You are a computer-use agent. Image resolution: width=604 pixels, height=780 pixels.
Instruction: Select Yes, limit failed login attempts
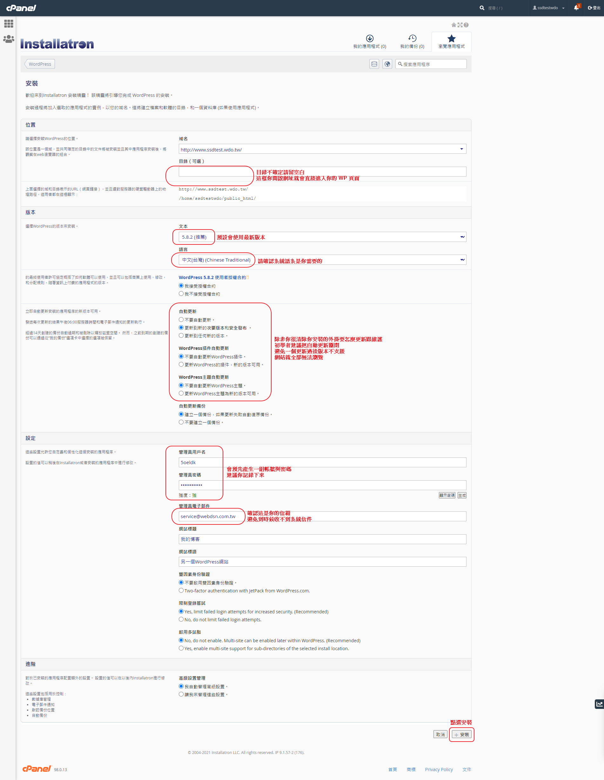point(181,611)
